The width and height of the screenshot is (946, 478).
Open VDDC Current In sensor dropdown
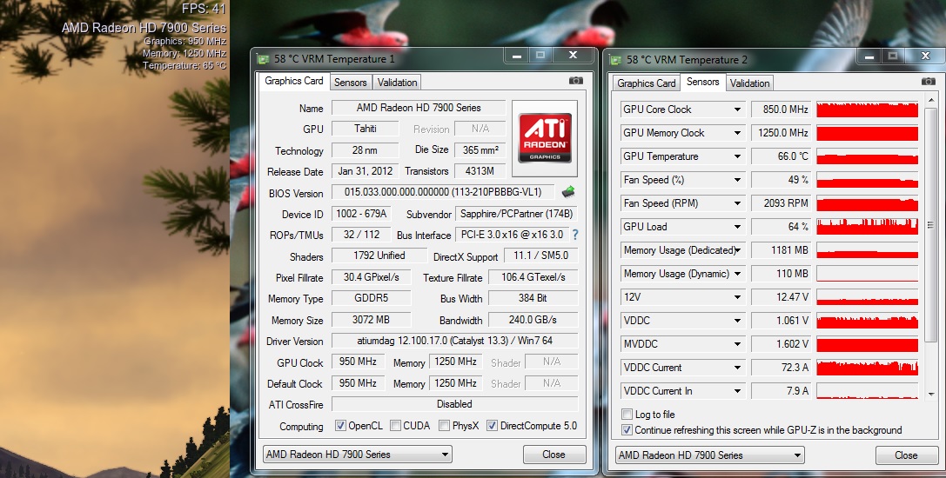click(737, 391)
